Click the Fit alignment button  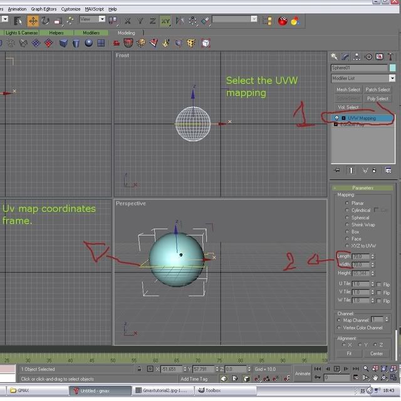[349, 353]
